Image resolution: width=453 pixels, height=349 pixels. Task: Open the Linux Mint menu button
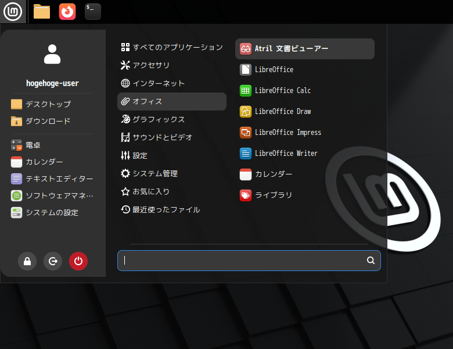pyautogui.click(x=13, y=12)
